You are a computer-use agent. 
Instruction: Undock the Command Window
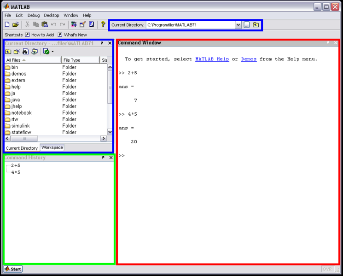pyautogui.click(x=328, y=43)
